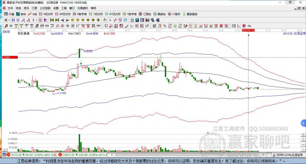The width and height of the screenshot is (306, 164).
Task: Open the 板块 sectors view
Action: pyautogui.click(x=21, y=14)
